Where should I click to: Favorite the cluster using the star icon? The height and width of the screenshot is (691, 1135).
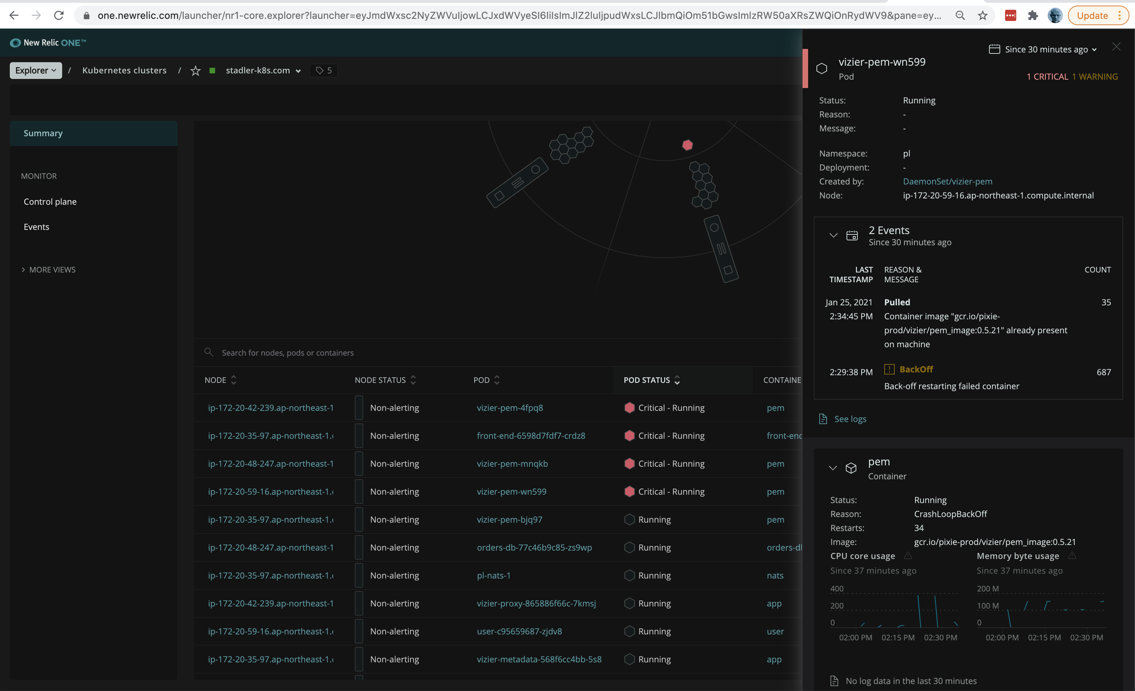(x=195, y=71)
